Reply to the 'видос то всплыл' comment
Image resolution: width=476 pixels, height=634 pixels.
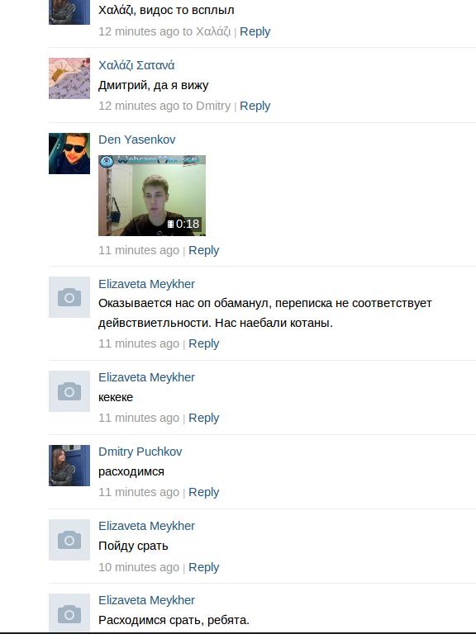click(255, 31)
